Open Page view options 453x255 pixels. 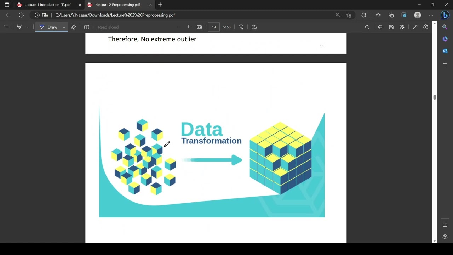[254, 27]
